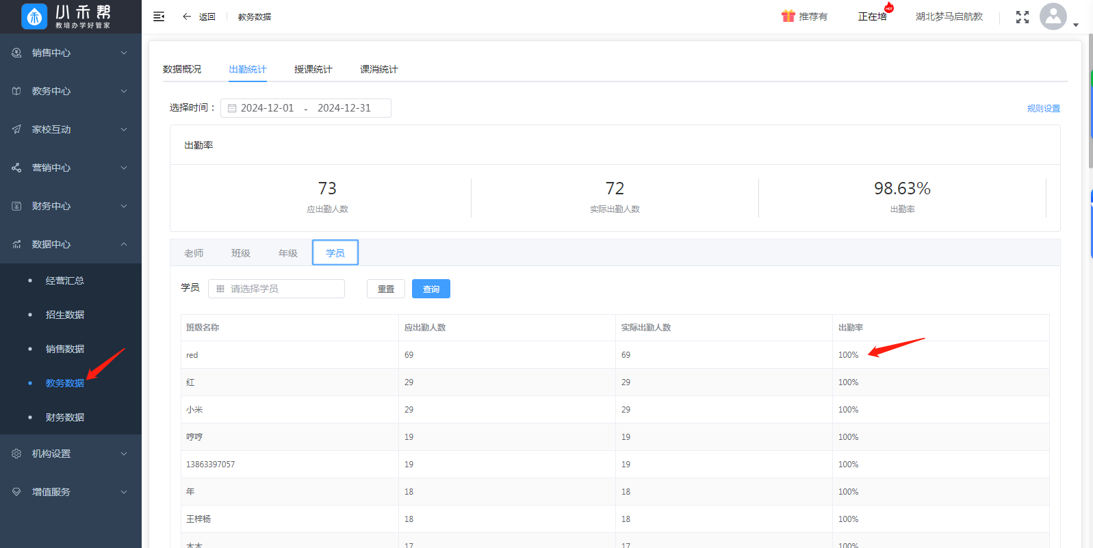This screenshot has height=548, width=1093.
Task: Select the 老师 sub-tab
Action: (x=194, y=253)
